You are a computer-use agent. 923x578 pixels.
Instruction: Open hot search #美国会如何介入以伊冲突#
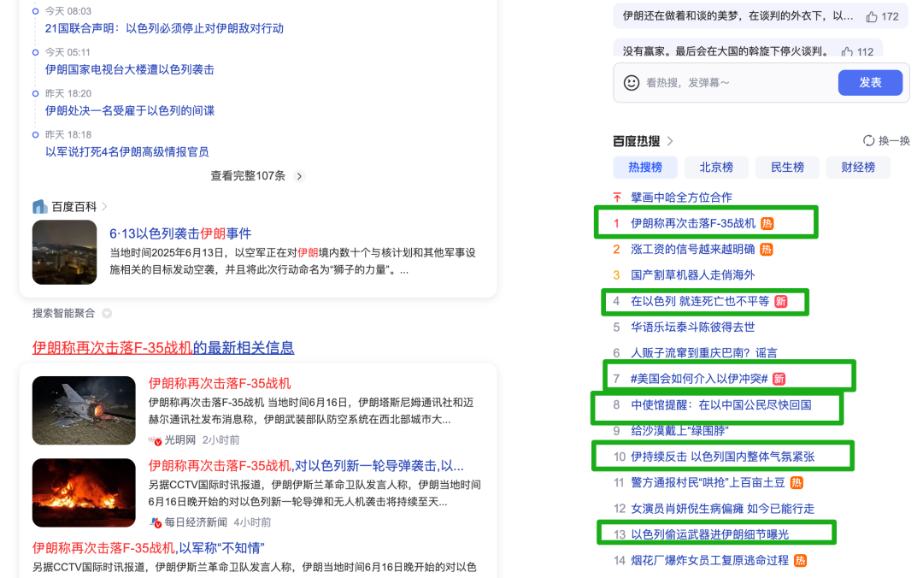pyautogui.click(x=699, y=380)
